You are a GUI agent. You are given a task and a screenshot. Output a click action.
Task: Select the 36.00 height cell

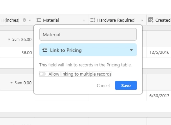(17, 53)
